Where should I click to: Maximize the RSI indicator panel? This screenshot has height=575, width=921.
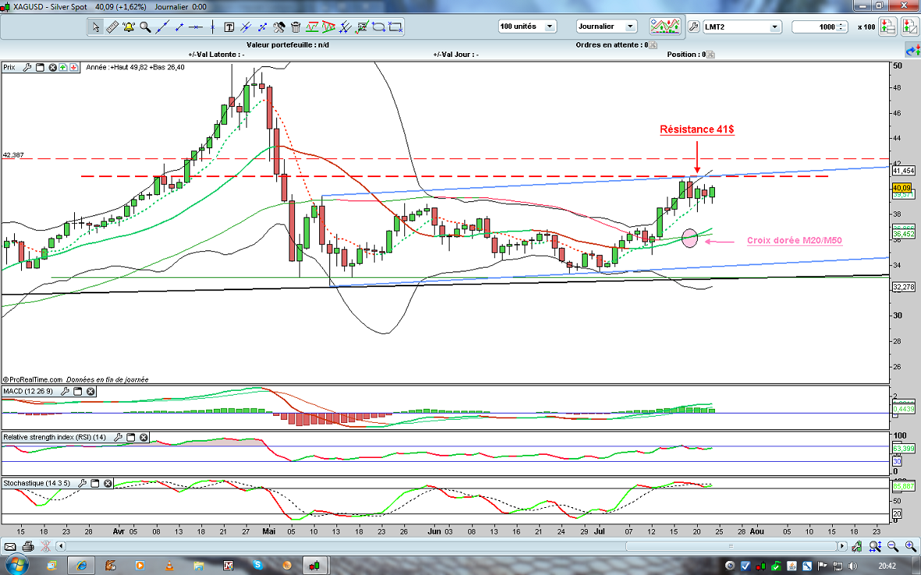point(130,438)
